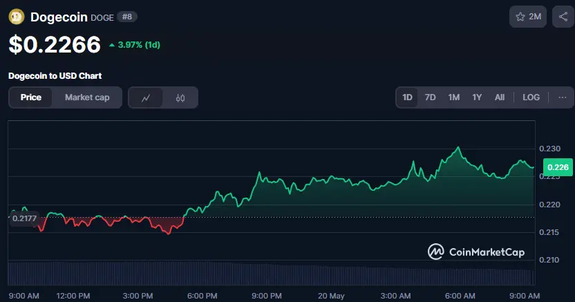Click the Dogecoin coin logo icon

coord(17,17)
